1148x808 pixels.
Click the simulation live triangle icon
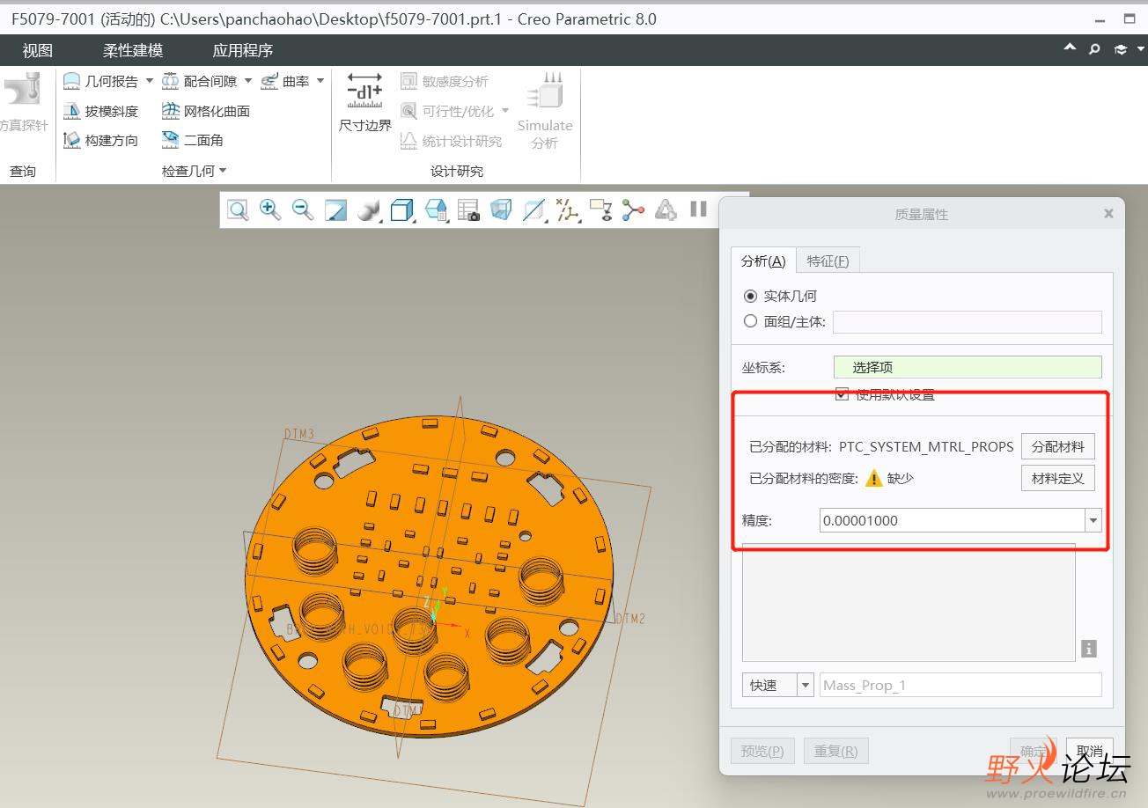click(x=666, y=209)
